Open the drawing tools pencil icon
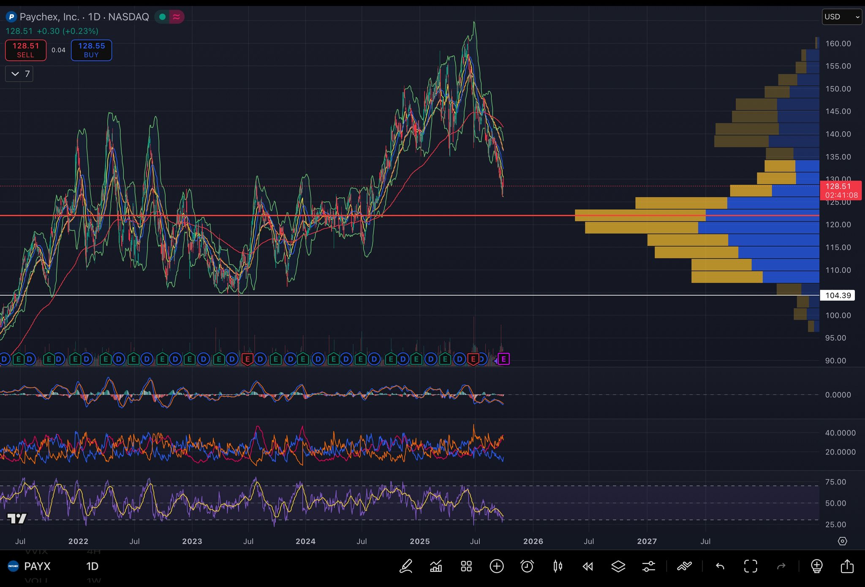The width and height of the screenshot is (865, 587). tap(406, 566)
